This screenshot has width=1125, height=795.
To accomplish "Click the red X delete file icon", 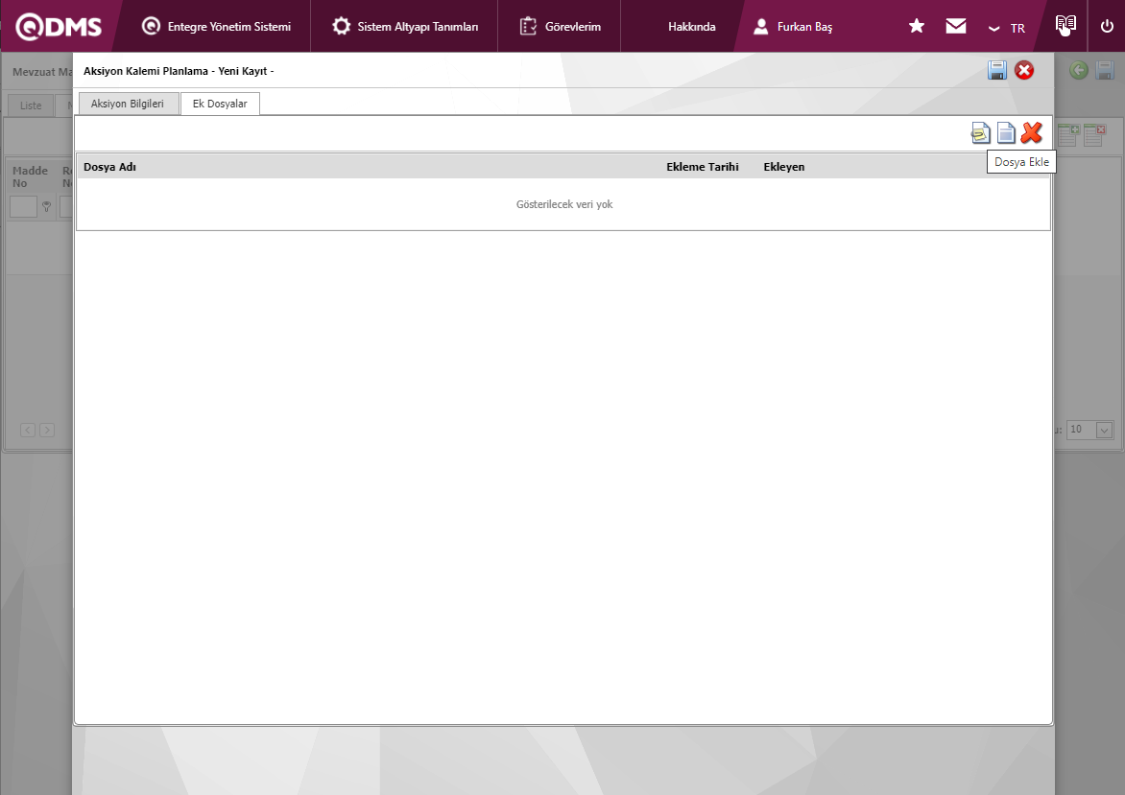I will (x=1032, y=132).
